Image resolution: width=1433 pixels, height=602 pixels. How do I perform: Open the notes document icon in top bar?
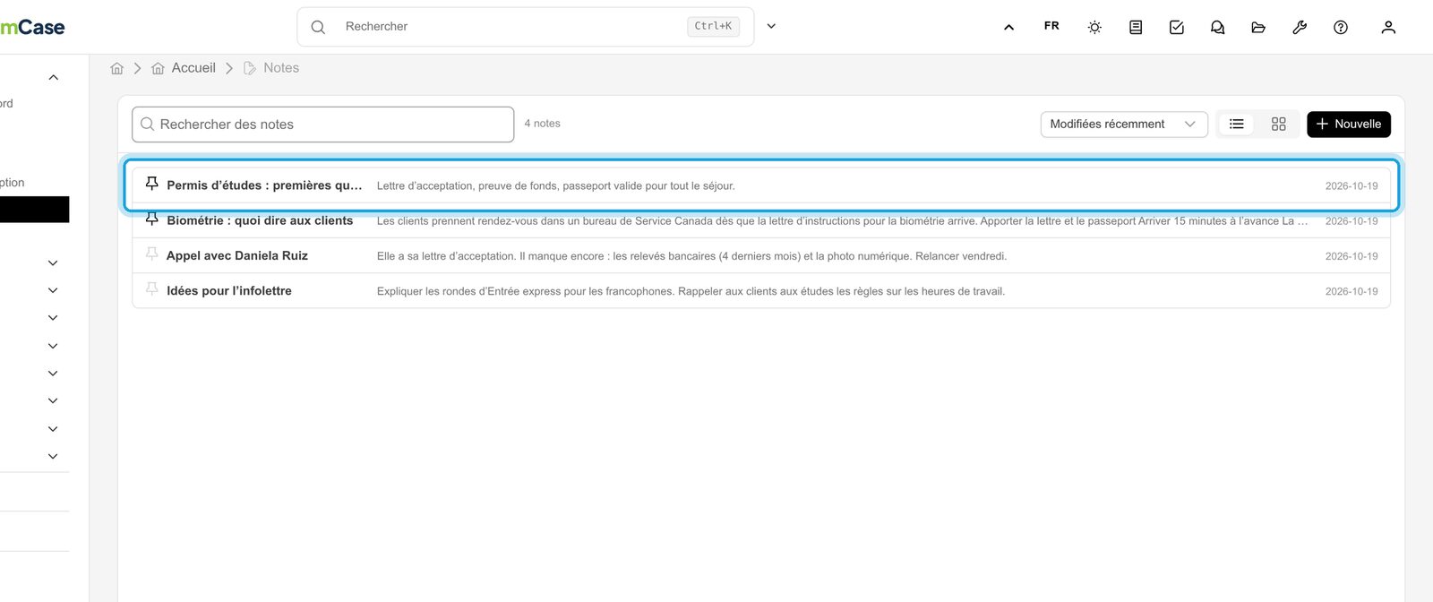point(1136,27)
